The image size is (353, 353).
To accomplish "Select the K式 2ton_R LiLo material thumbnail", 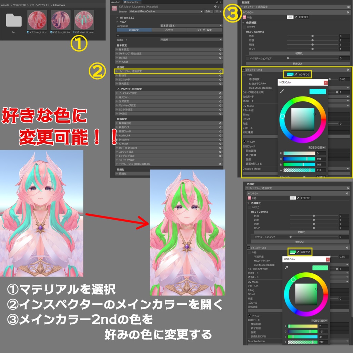I will (61, 20).
